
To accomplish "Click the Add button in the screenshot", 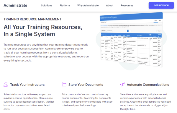I will click(159, 31).
